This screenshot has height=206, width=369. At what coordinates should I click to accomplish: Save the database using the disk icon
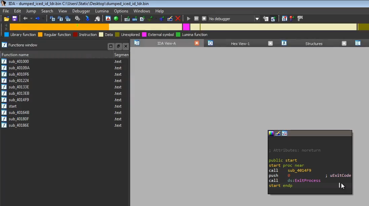(x=14, y=19)
